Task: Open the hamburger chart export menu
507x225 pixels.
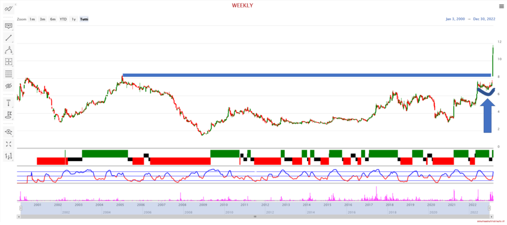Action: pyautogui.click(x=501, y=6)
